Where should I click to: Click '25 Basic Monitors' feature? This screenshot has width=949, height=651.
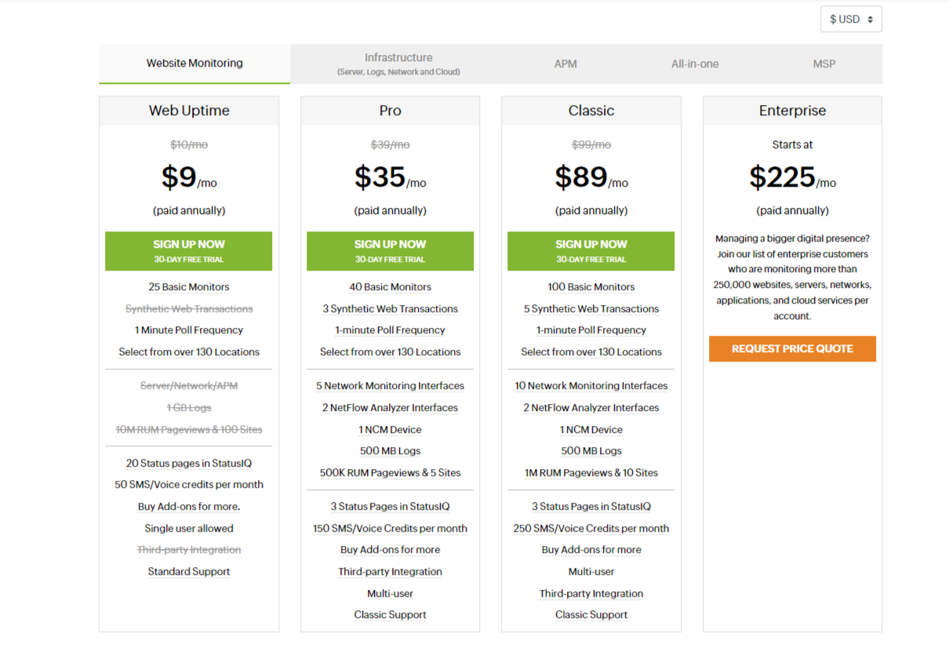(189, 287)
